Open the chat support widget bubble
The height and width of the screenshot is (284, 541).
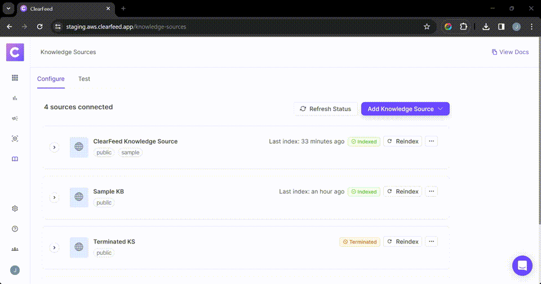(x=522, y=265)
